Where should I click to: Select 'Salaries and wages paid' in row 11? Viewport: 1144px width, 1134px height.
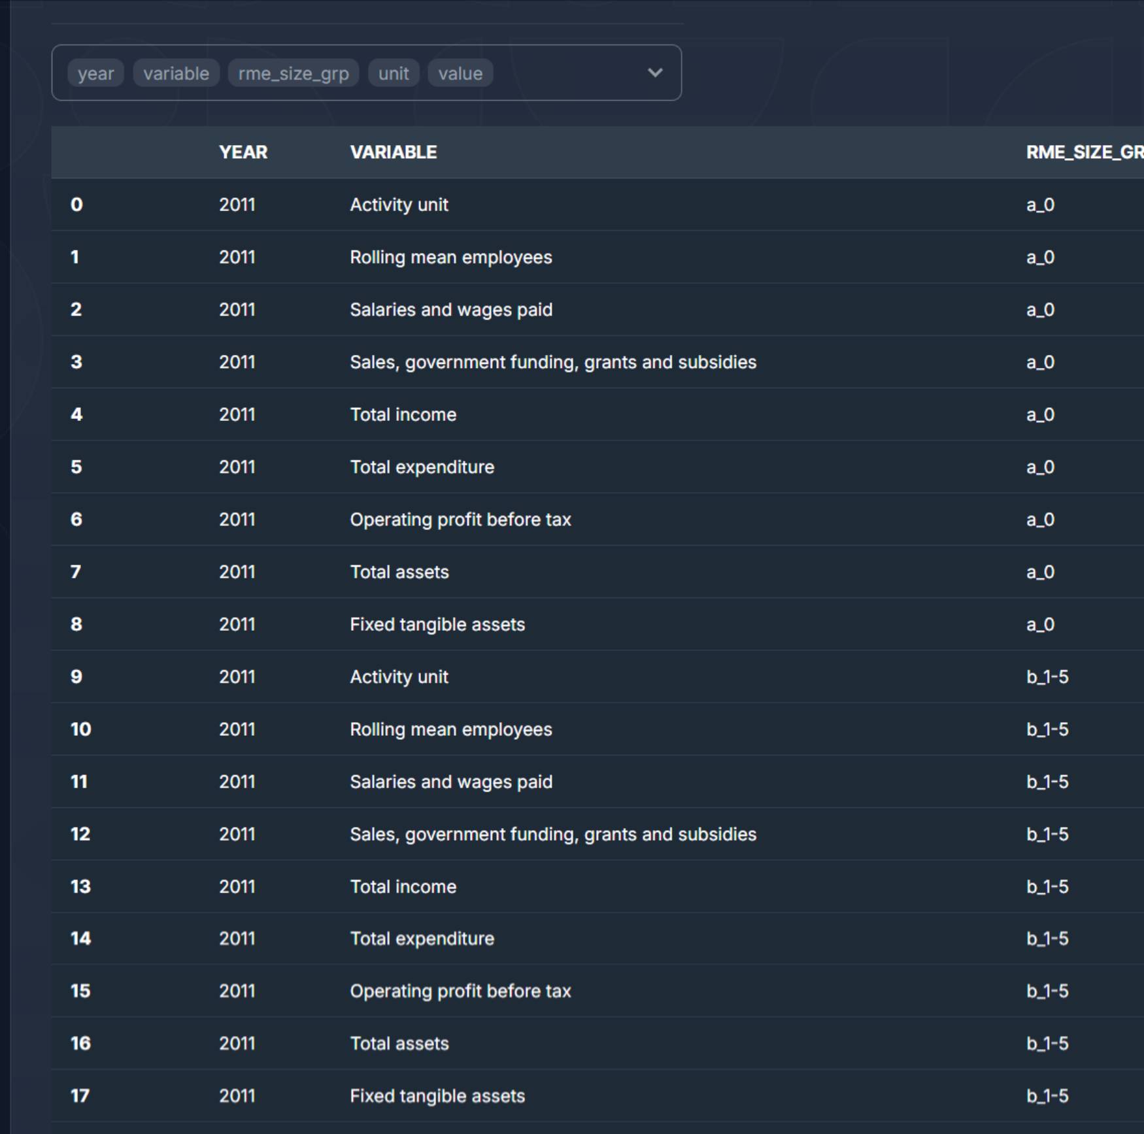click(x=451, y=782)
